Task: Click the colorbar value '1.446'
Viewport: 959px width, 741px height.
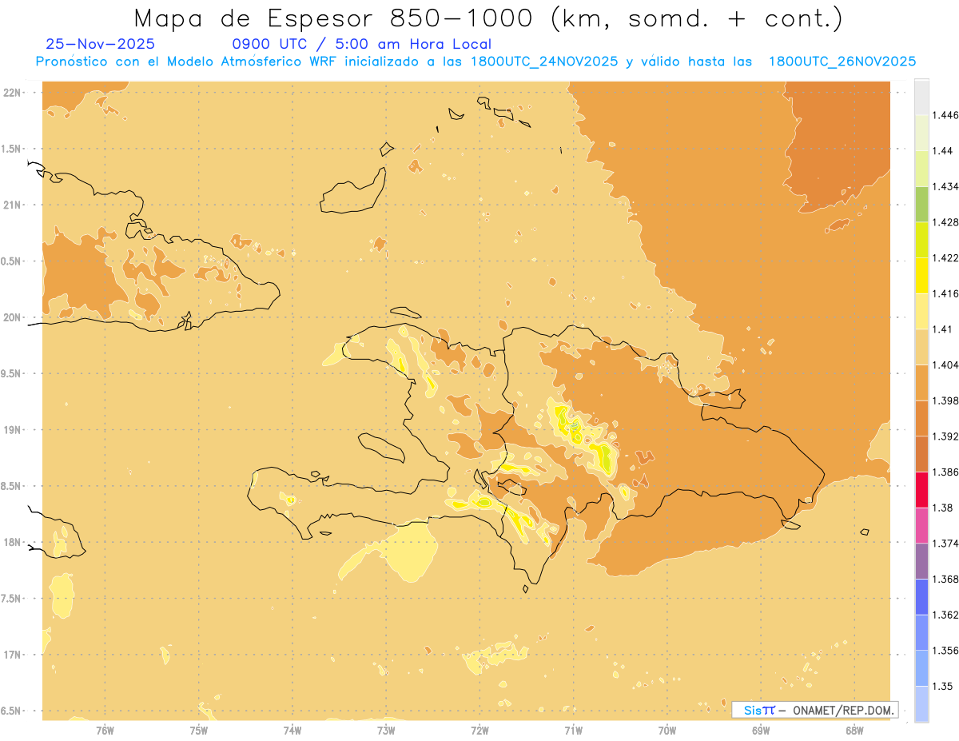Action: point(946,115)
